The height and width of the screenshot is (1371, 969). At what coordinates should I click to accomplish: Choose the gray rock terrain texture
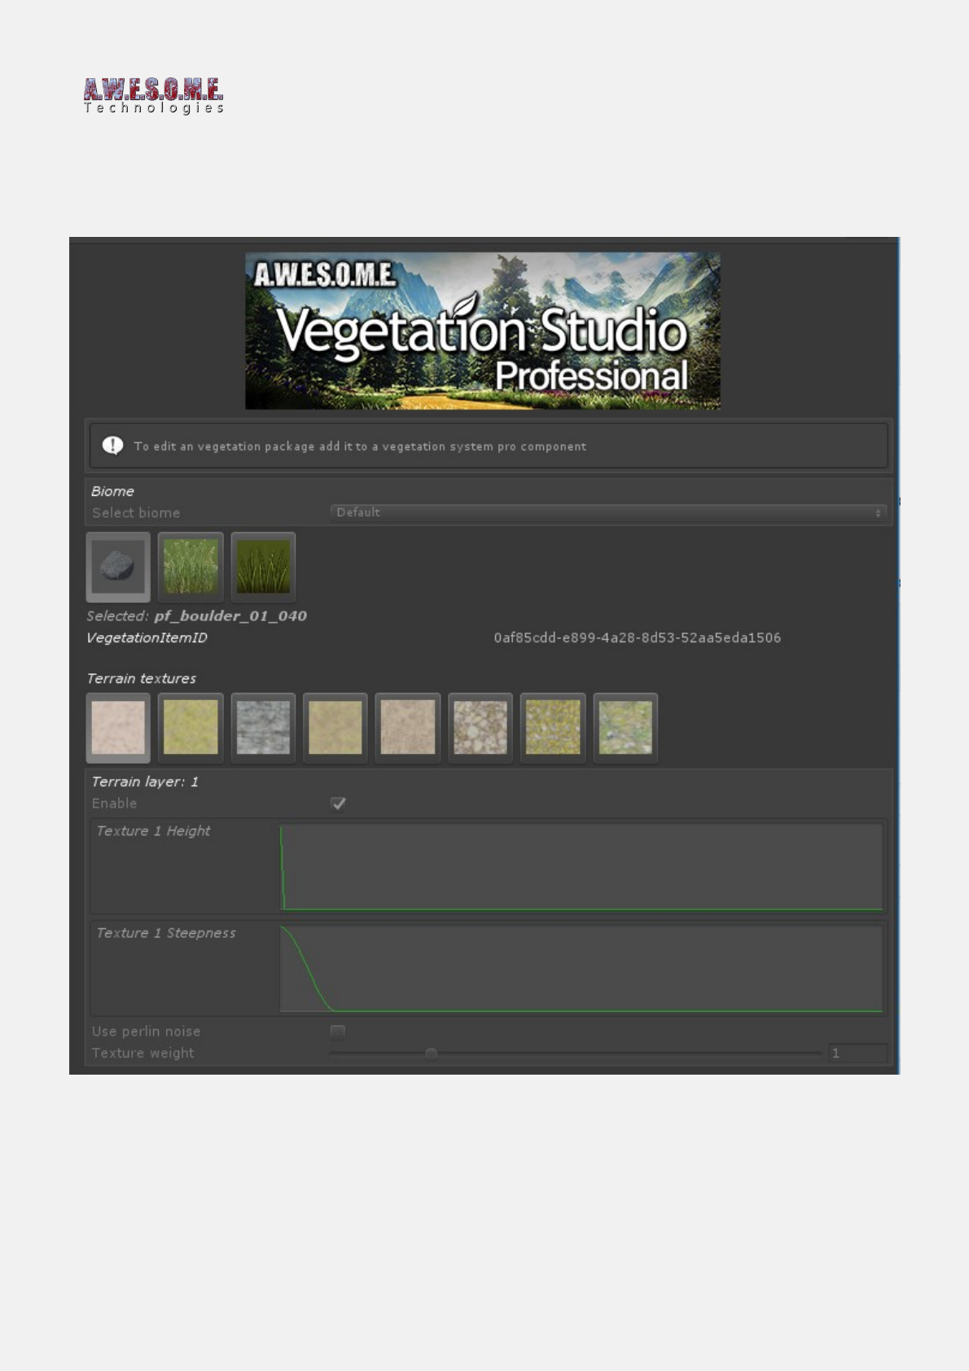point(263,727)
